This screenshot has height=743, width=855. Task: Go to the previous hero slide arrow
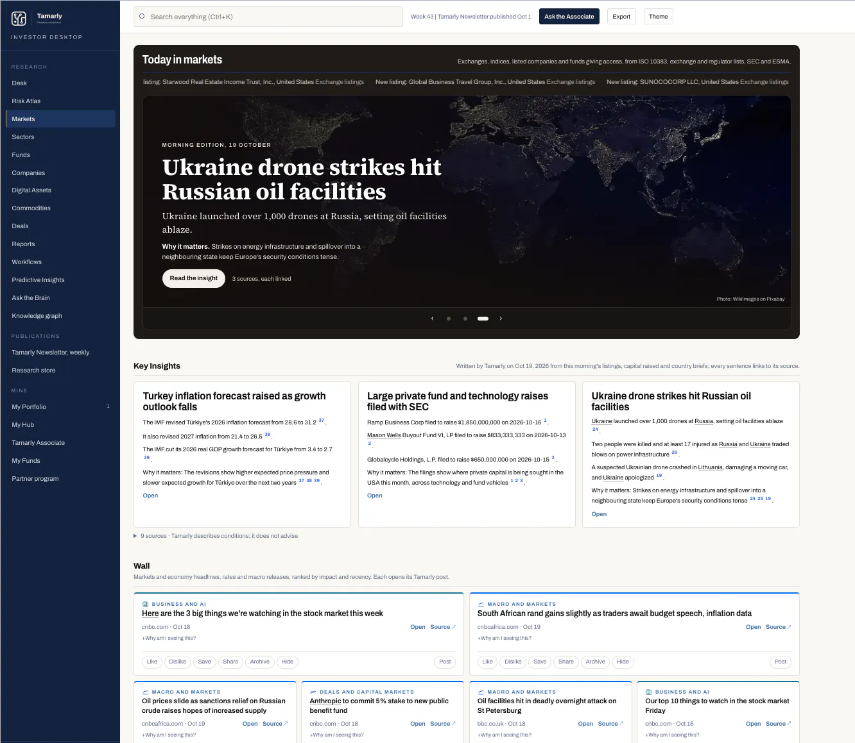432,319
